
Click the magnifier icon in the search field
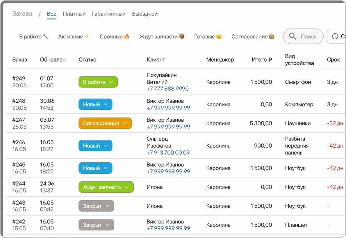pyautogui.click(x=292, y=36)
